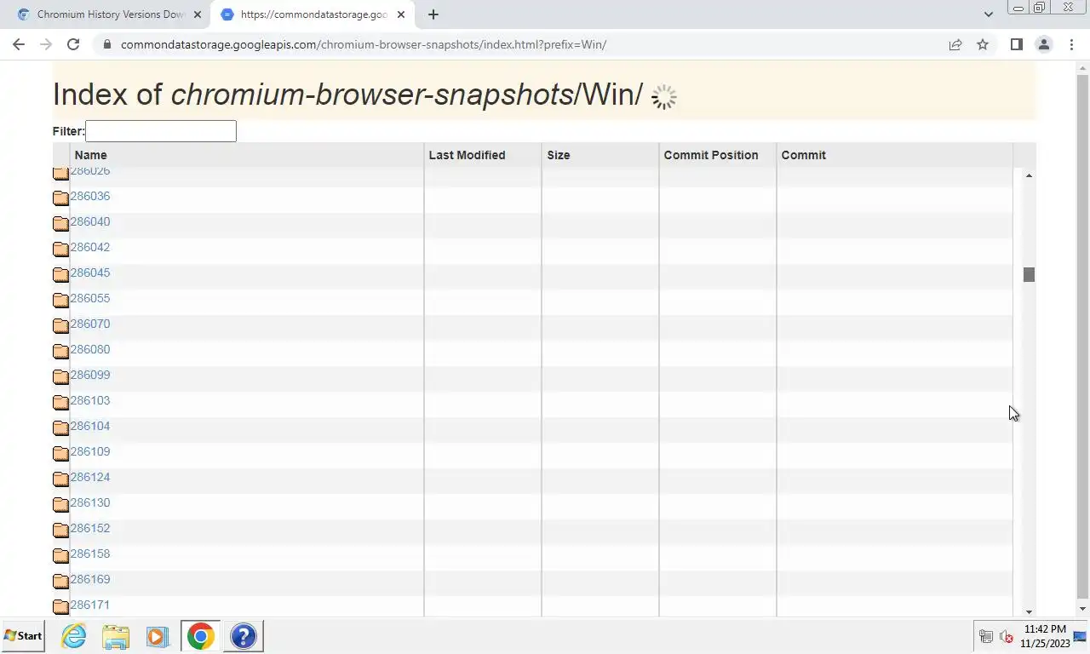Bookmark this tab with the star icon
This screenshot has width=1090, height=654.
tap(983, 44)
